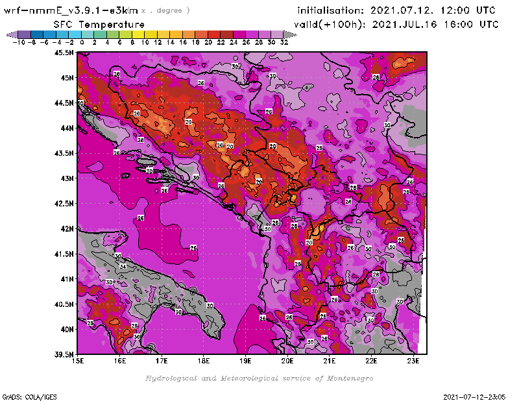Click the valid time 2021.JUL.16 16:00 UTC
Image resolution: width=519 pixels, height=401 pixels.
[435, 25]
